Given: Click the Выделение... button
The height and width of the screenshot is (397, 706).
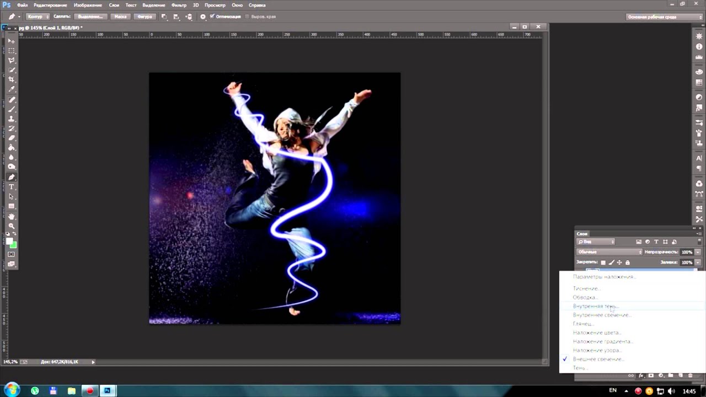Looking at the screenshot, I should pyautogui.click(x=90, y=17).
